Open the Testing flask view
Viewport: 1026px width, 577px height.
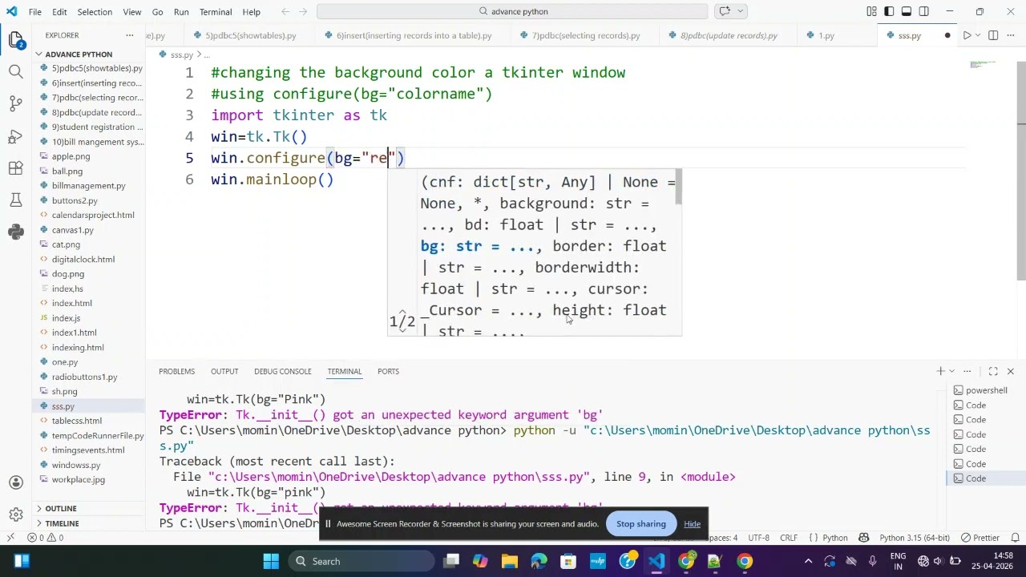pos(16,200)
